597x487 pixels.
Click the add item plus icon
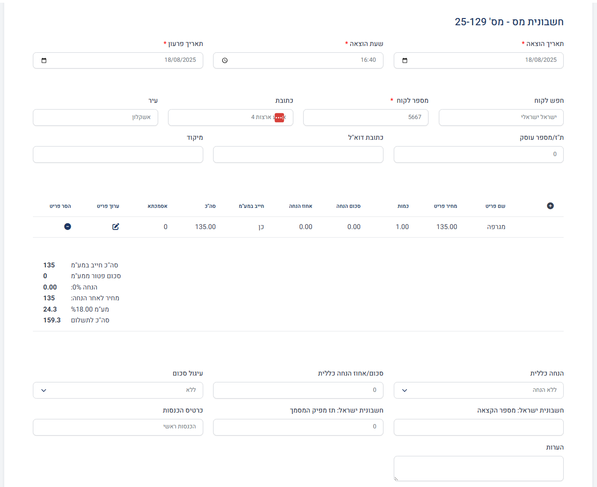click(x=550, y=206)
